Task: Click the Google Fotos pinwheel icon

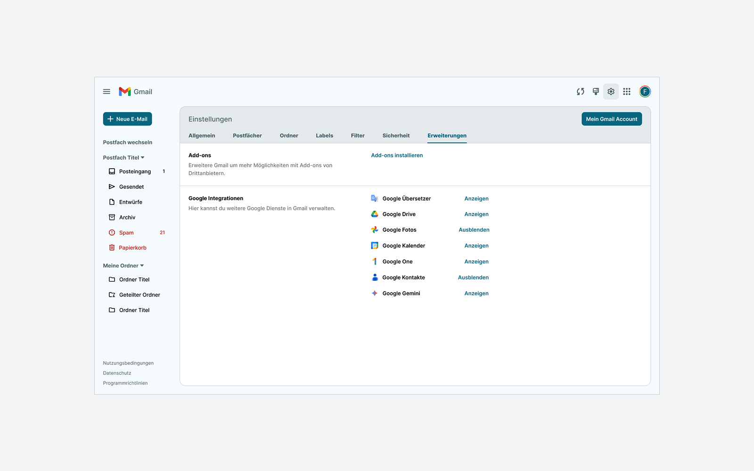Action: point(375,230)
